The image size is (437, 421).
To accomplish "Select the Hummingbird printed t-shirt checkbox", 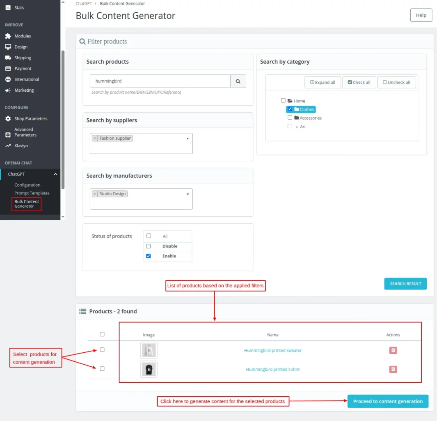I will point(102,369).
